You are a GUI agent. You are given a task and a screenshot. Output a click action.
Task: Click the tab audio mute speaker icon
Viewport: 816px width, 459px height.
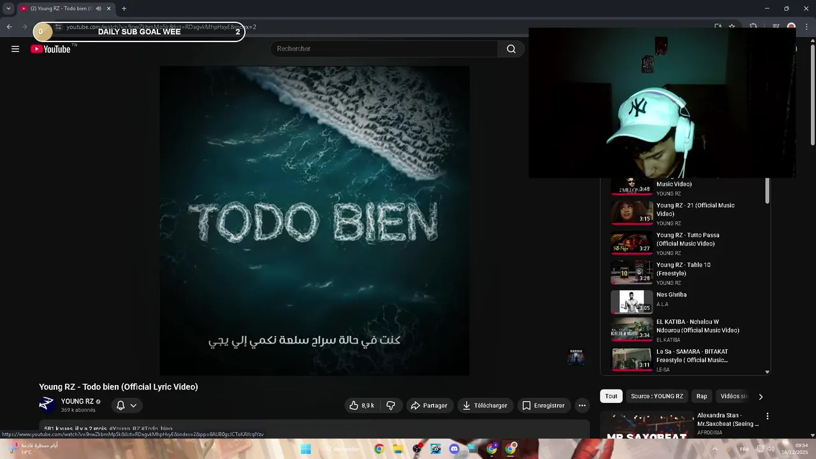pyautogui.click(x=99, y=9)
